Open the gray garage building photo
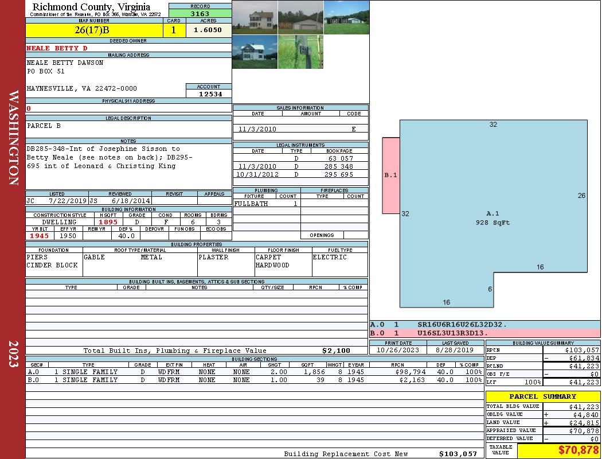602x459 pixels. [x=300, y=17]
